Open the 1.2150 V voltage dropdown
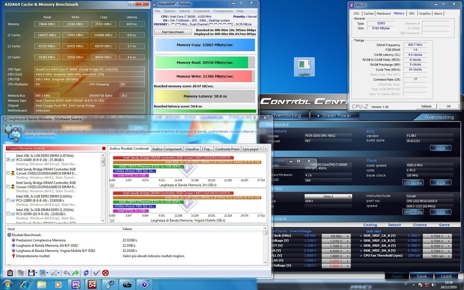464x290 pixels. pyautogui.click(x=336, y=241)
